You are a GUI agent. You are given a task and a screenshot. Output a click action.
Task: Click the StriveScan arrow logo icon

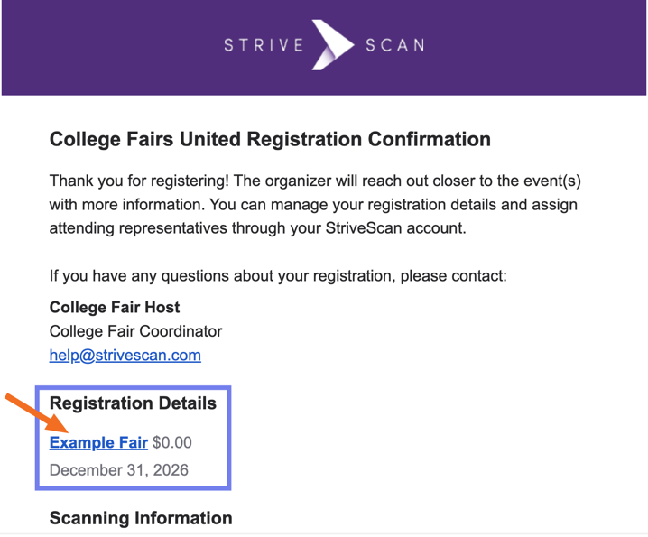coord(332,44)
